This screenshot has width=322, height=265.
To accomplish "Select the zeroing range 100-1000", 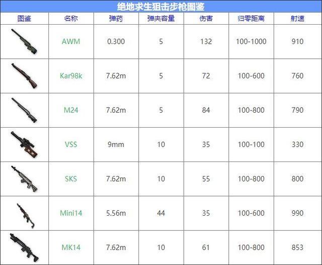I will 251,41.
